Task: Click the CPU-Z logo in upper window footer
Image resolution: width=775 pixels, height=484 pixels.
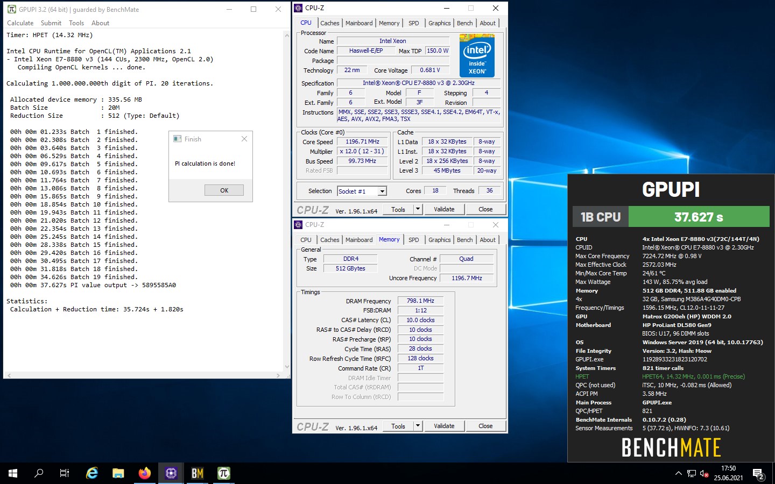Action: [x=313, y=210]
